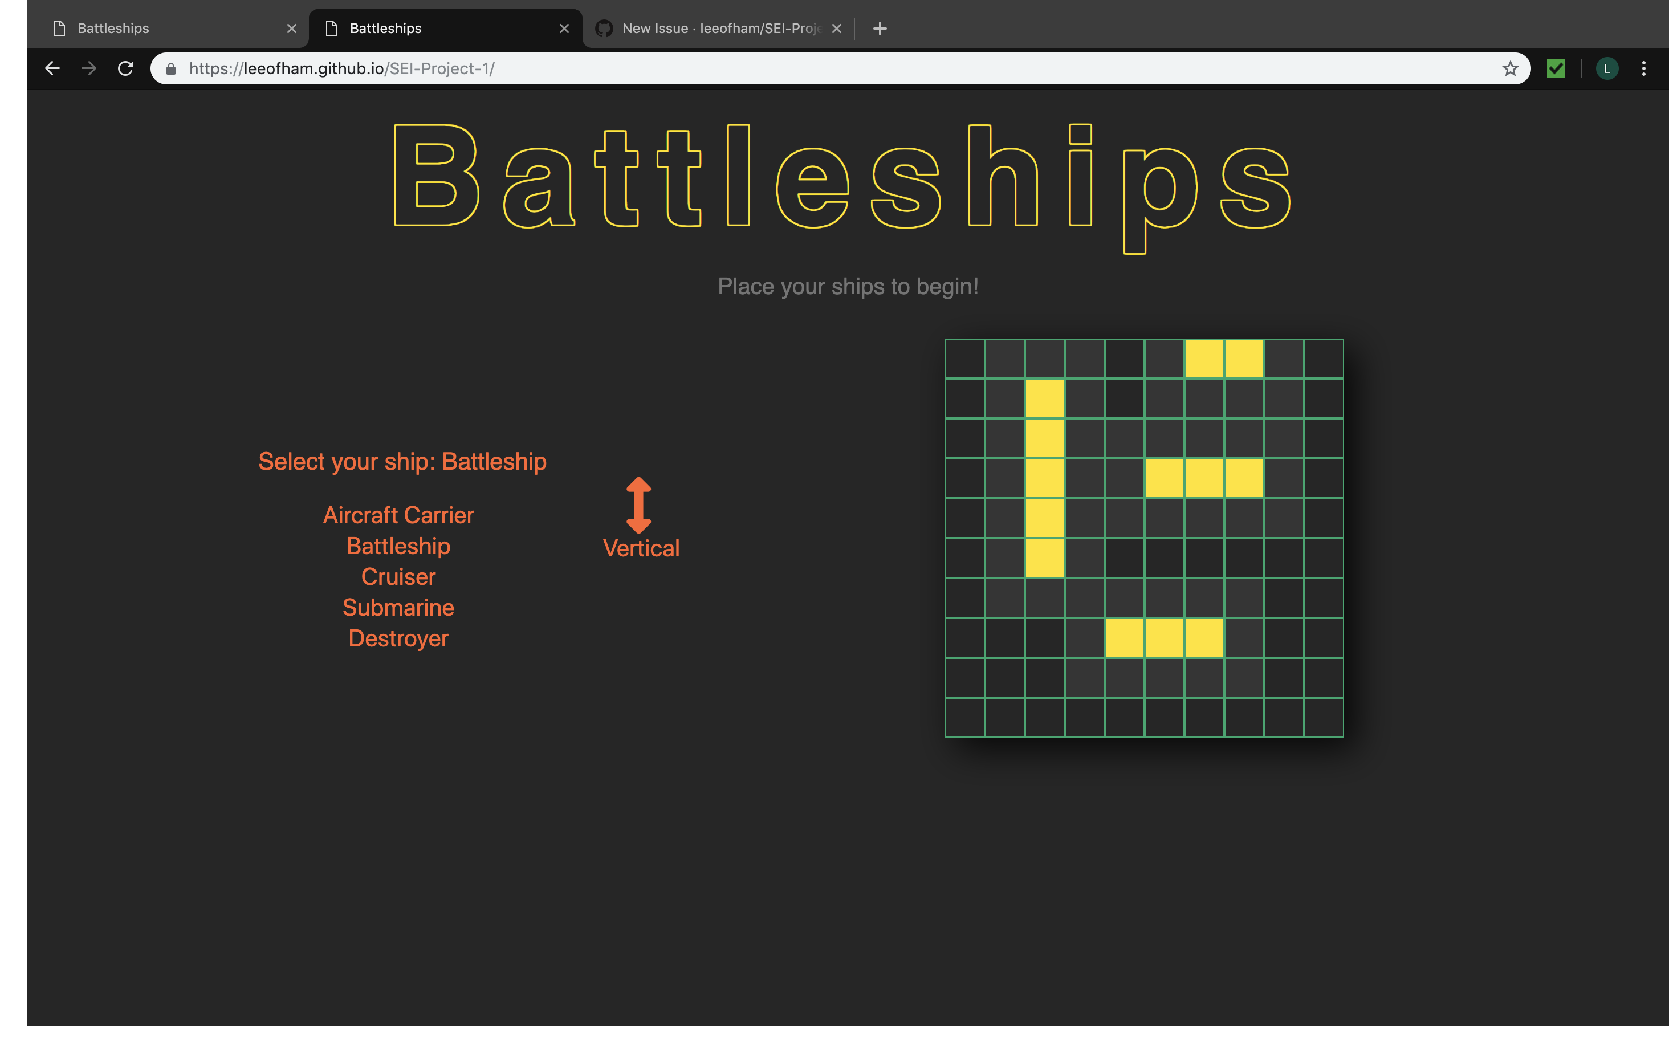Screen dimensions: 1669x1058
Task: Switch to the New Issue GitHub tab
Action: click(x=714, y=29)
